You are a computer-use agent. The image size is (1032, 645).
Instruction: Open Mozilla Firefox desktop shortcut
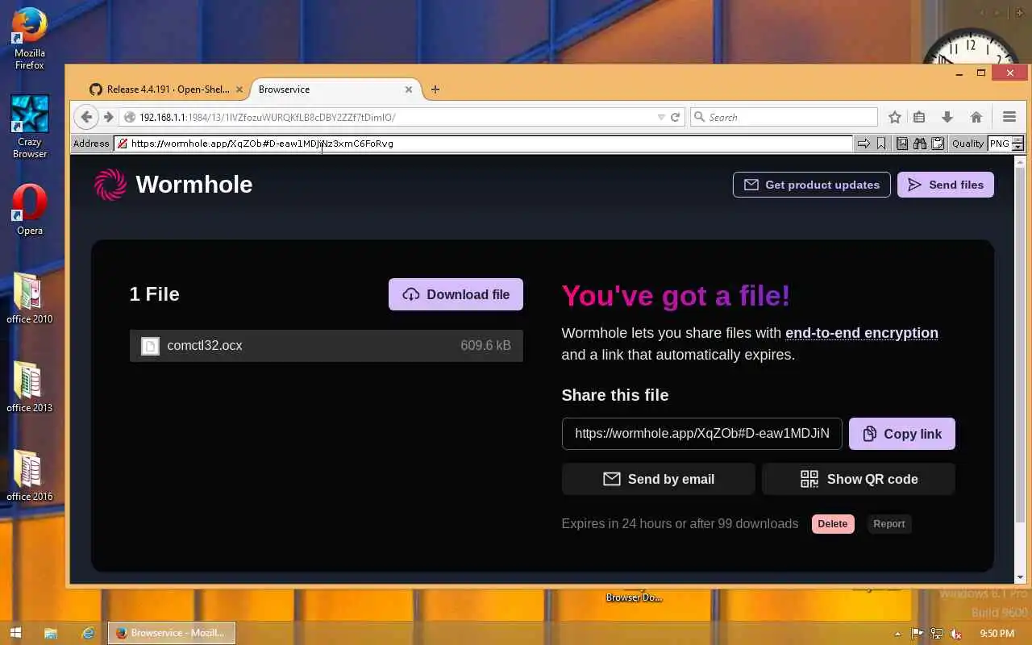(30, 38)
